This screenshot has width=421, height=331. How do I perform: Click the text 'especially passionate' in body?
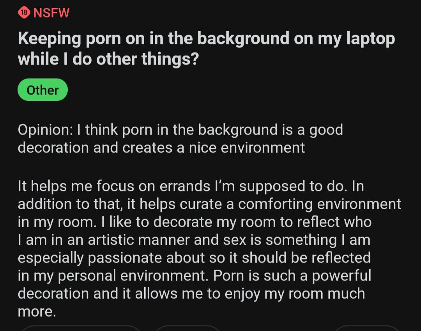pyautogui.click(x=90, y=258)
